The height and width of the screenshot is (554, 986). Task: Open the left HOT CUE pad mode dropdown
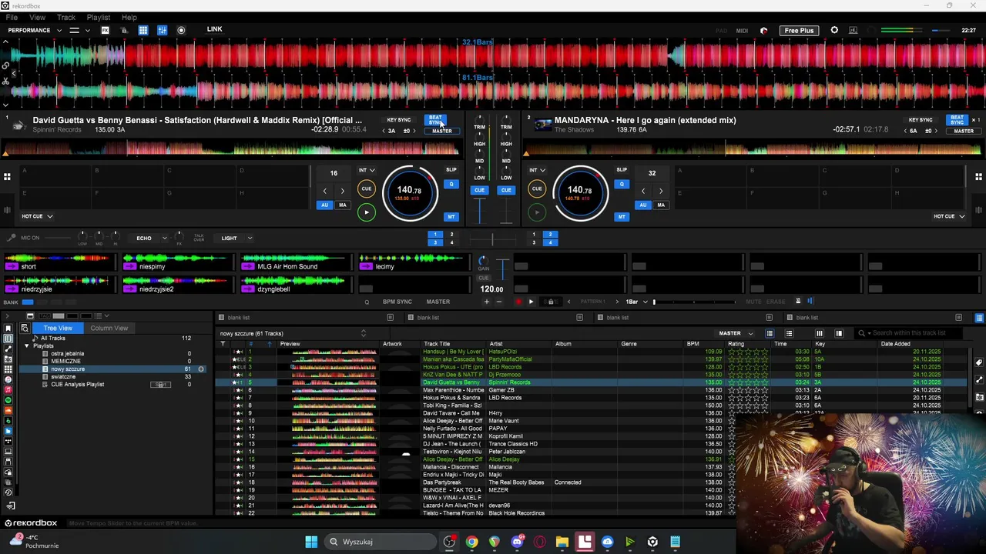[36, 216]
